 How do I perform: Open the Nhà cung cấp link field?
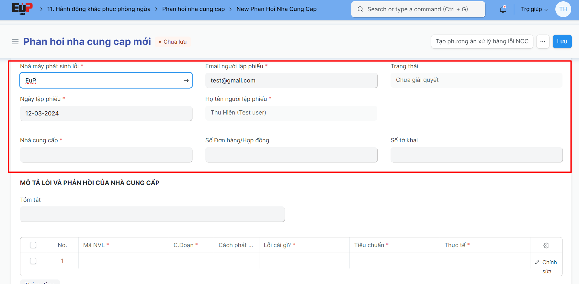(106, 155)
